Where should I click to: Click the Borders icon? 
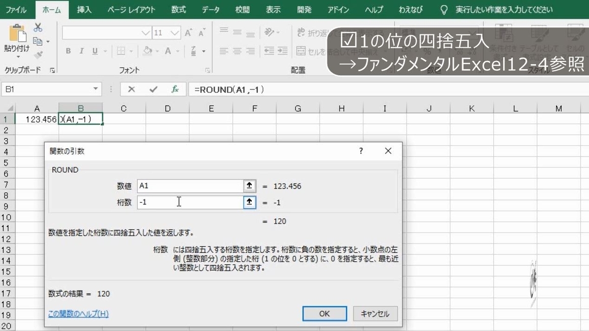point(121,51)
